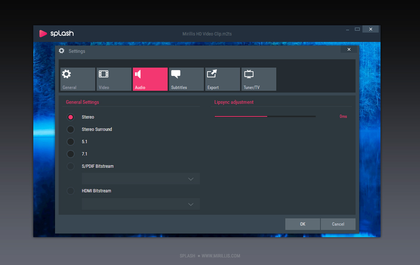Enable S/PDIF Bitstream radio option

click(71, 166)
